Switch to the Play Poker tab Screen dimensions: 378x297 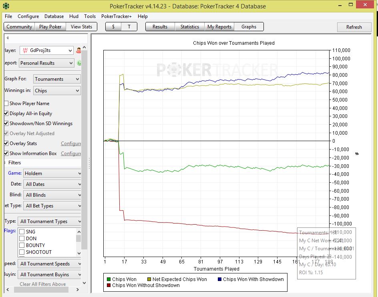point(50,27)
